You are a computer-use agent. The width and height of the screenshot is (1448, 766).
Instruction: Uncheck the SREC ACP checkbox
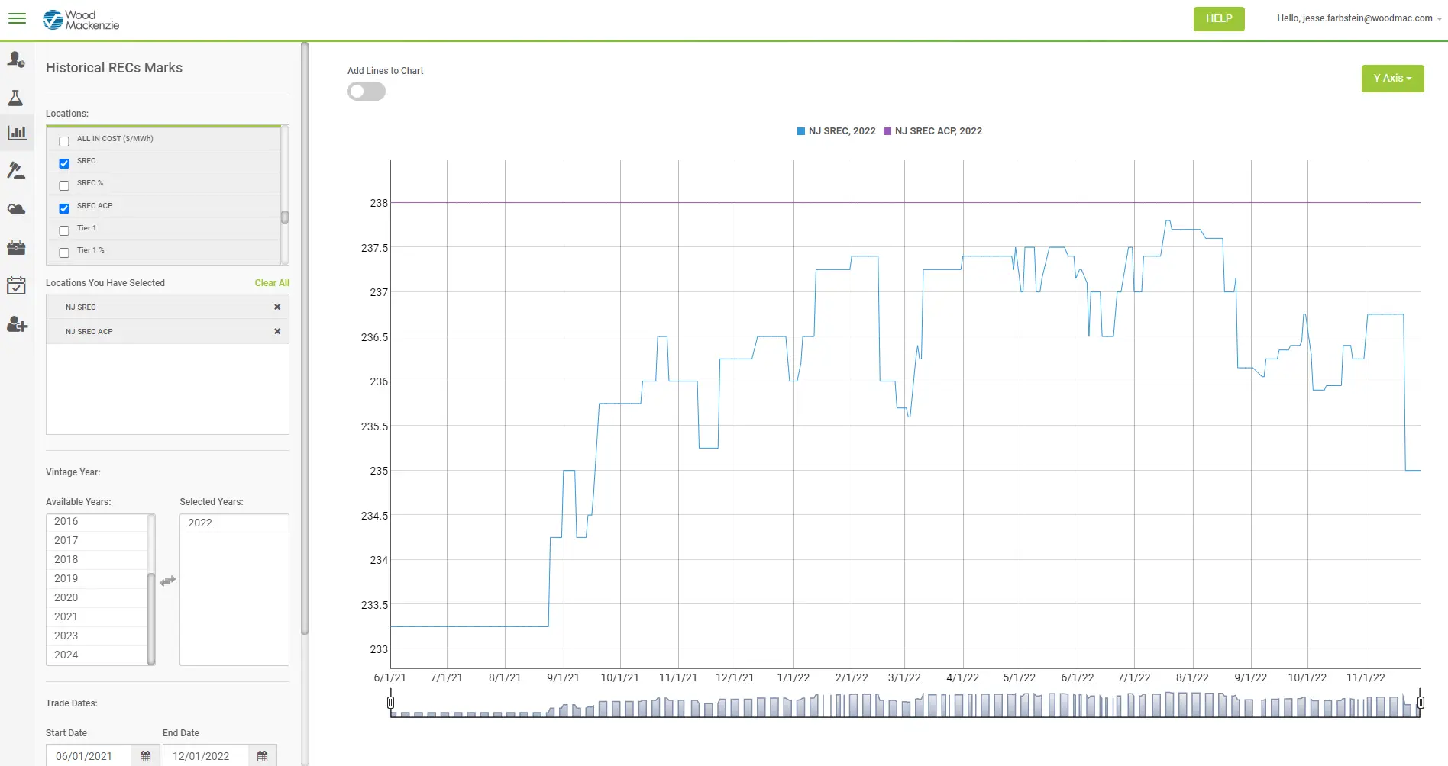pos(64,208)
